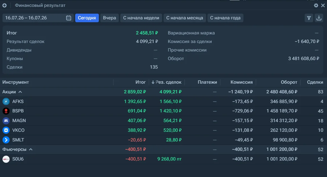The width and height of the screenshot is (327, 177).
Task: Open the calendar date picker icon
Action: click(69, 18)
